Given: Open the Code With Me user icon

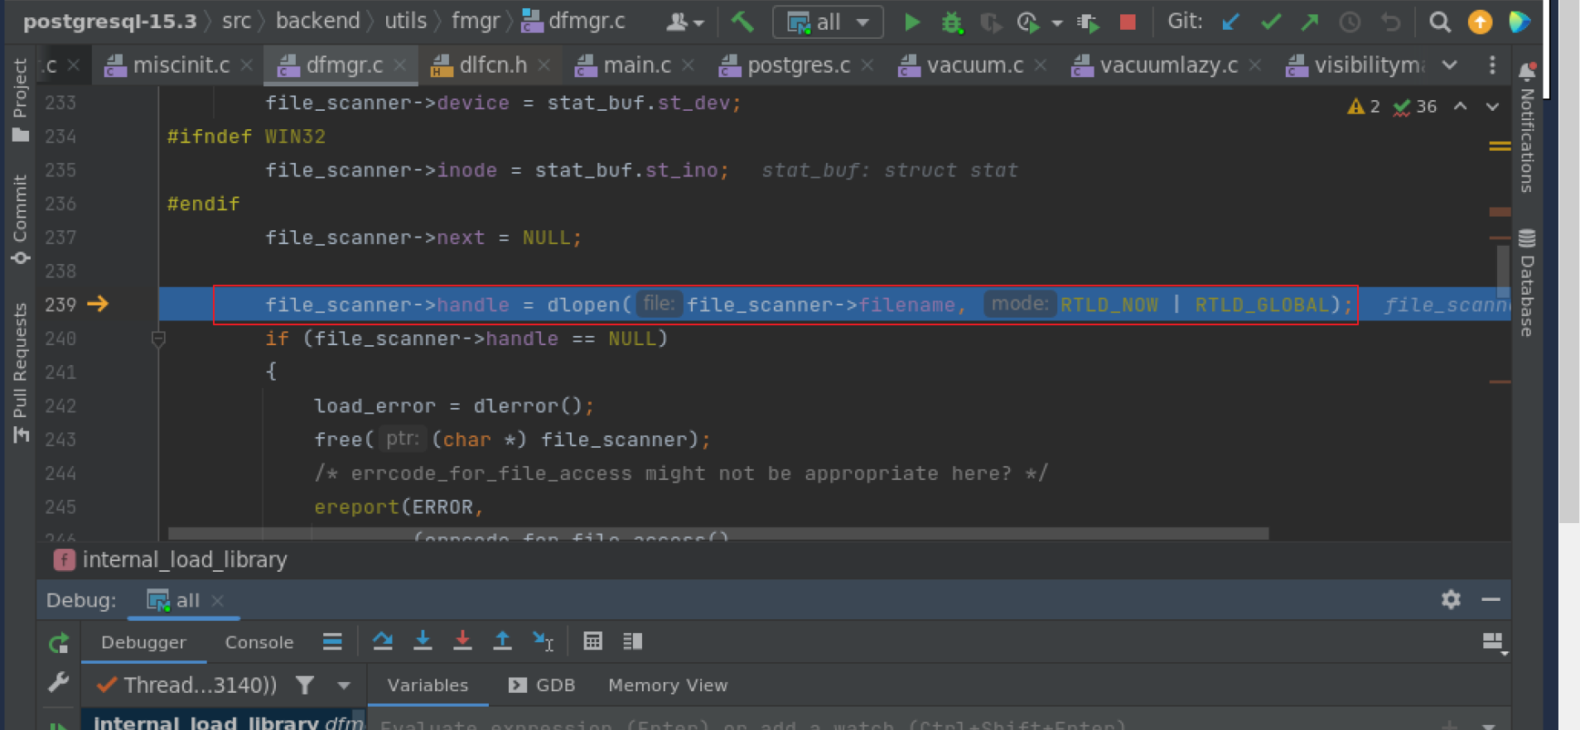Looking at the screenshot, I should (684, 22).
